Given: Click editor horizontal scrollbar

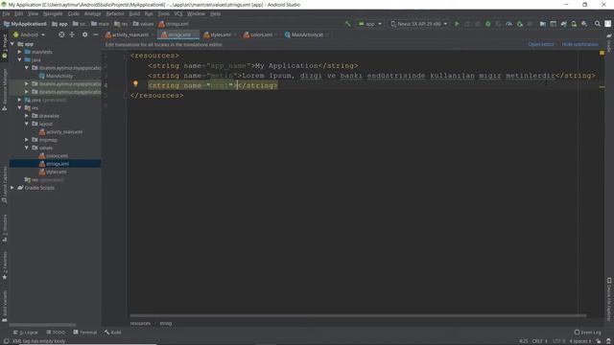Looking at the screenshot, I should coord(358,315).
